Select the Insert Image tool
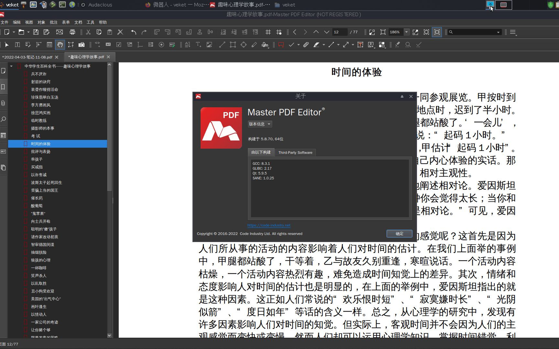The image size is (559, 349). tap(209, 45)
